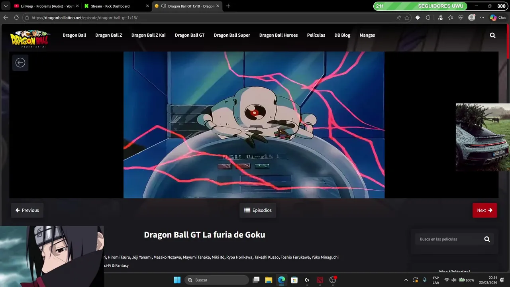Open the DB Blog menu item
The height and width of the screenshot is (287, 510).
click(x=342, y=35)
